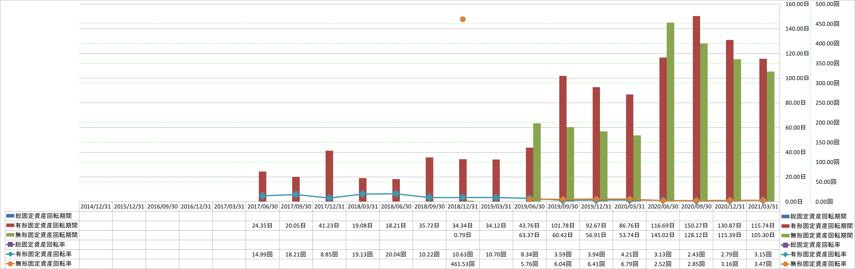Click the green 無形固定資産回転期間 swatch in the left table legend
The width and height of the screenshot is (855, 269).
point(10,235)
